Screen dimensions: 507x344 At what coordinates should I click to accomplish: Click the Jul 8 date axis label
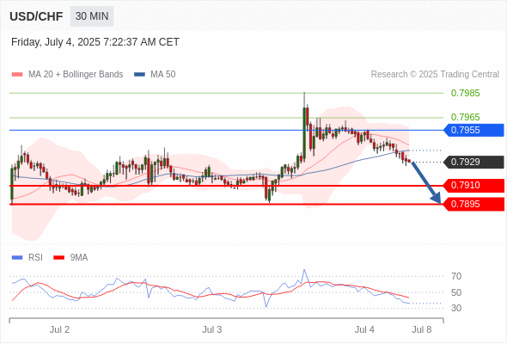[x=422, y=329]
